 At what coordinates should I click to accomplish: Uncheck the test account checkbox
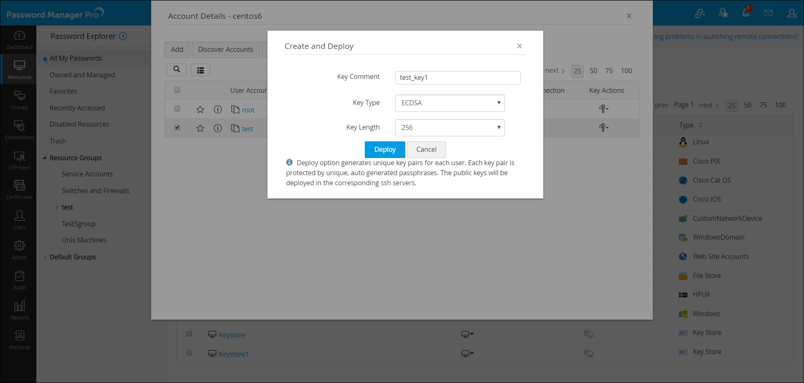pyautogui.click(x=177, y=128)
